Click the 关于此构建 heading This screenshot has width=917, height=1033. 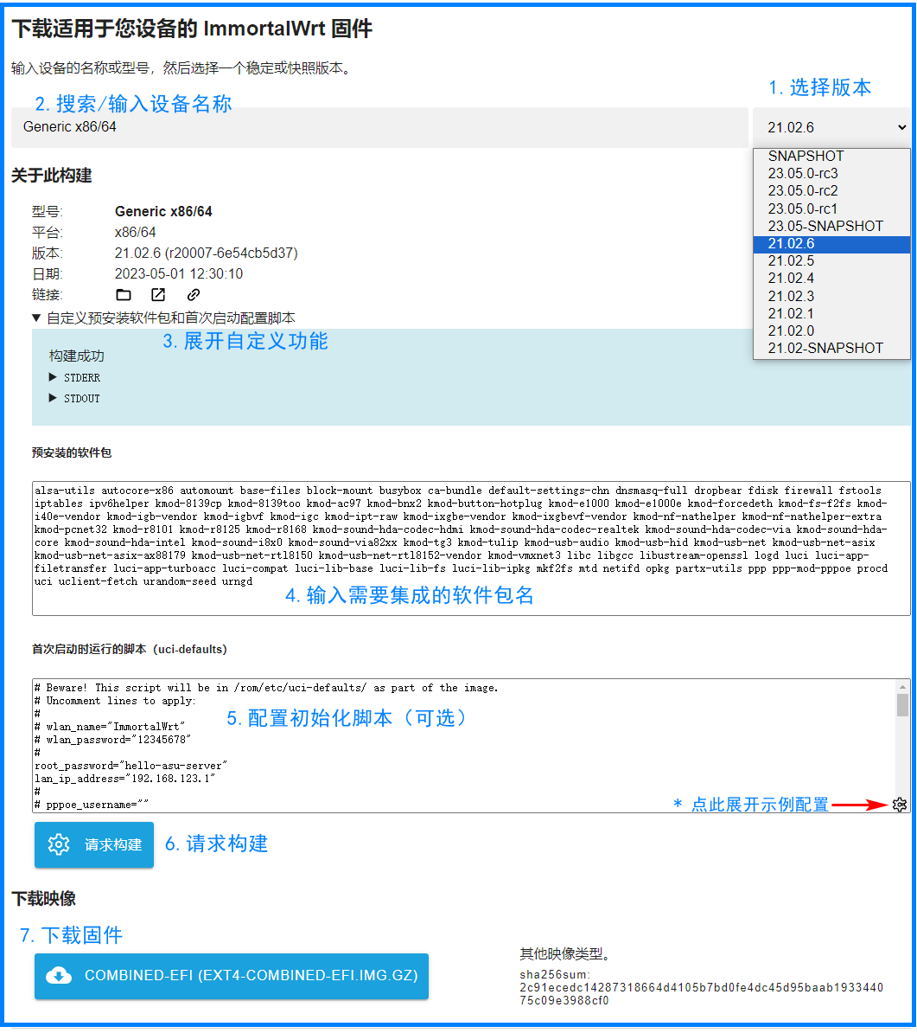(51, 176)
